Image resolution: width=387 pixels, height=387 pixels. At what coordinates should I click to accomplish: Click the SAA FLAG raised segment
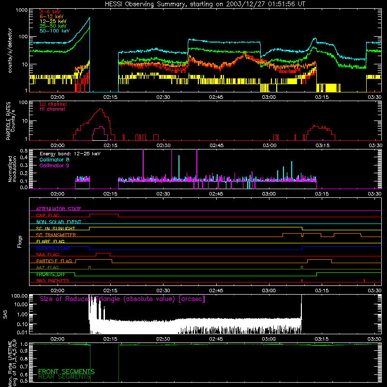point(103,253)
